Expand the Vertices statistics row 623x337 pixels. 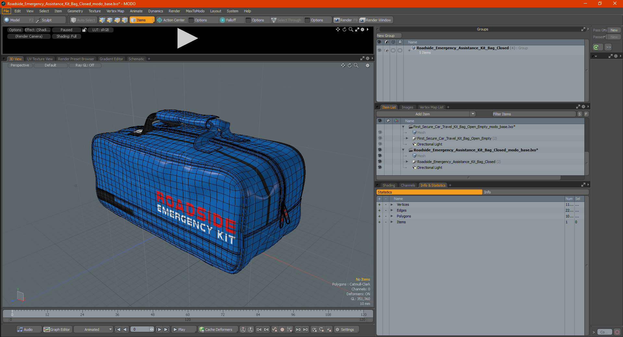[392, 204]
